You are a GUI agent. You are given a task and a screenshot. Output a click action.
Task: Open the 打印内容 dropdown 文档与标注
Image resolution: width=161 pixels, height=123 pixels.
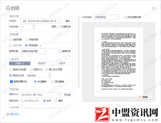(106, 17)
